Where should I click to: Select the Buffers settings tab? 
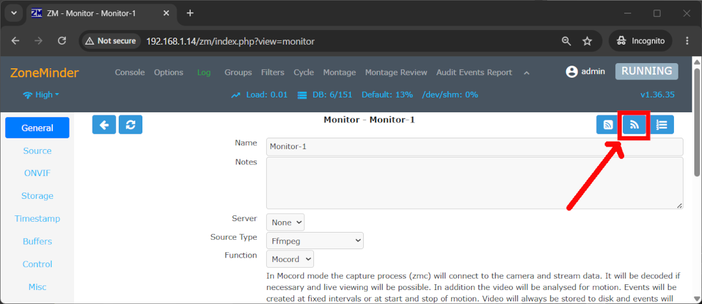[x=37, y=242]
